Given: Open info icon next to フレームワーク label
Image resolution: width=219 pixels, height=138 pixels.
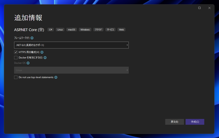Looking at the screenshot, I should pyautogui.click(x=32, y=38).
